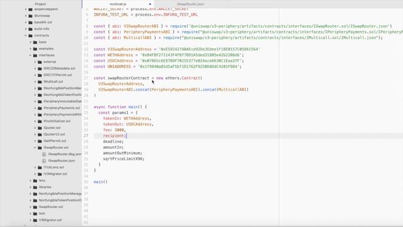Screen dimensions: 403x227
Task: Switch to the multicall.js tab
Action: pos(118,4)
